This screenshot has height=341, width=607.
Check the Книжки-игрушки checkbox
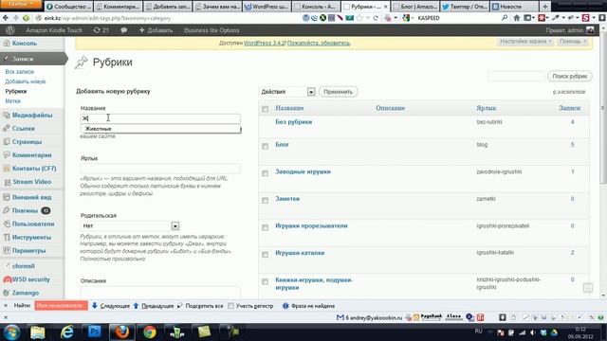point(266,281)
